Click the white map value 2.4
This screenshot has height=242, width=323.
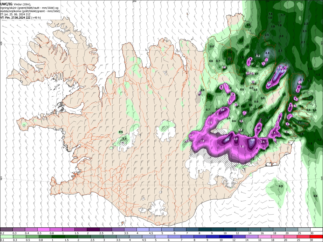(273, 133)
